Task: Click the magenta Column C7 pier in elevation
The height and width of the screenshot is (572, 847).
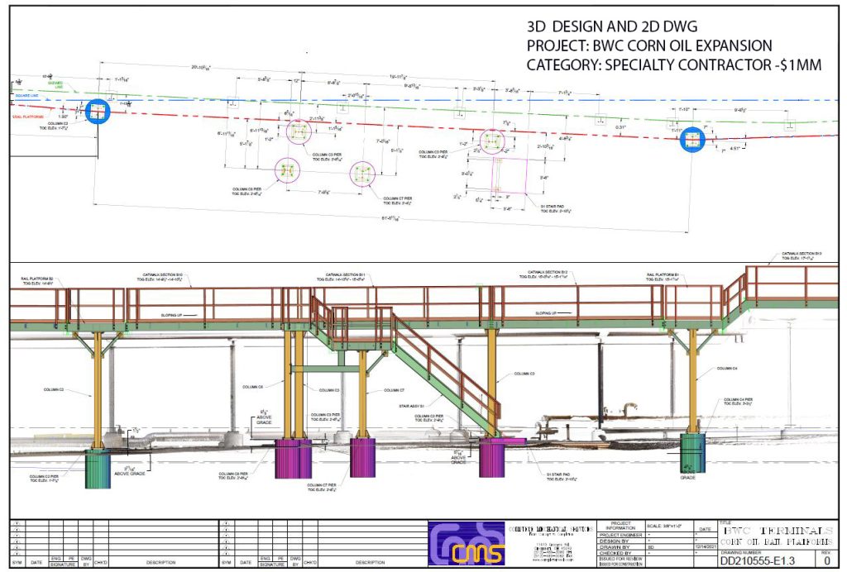Action: tap(362, 457)
